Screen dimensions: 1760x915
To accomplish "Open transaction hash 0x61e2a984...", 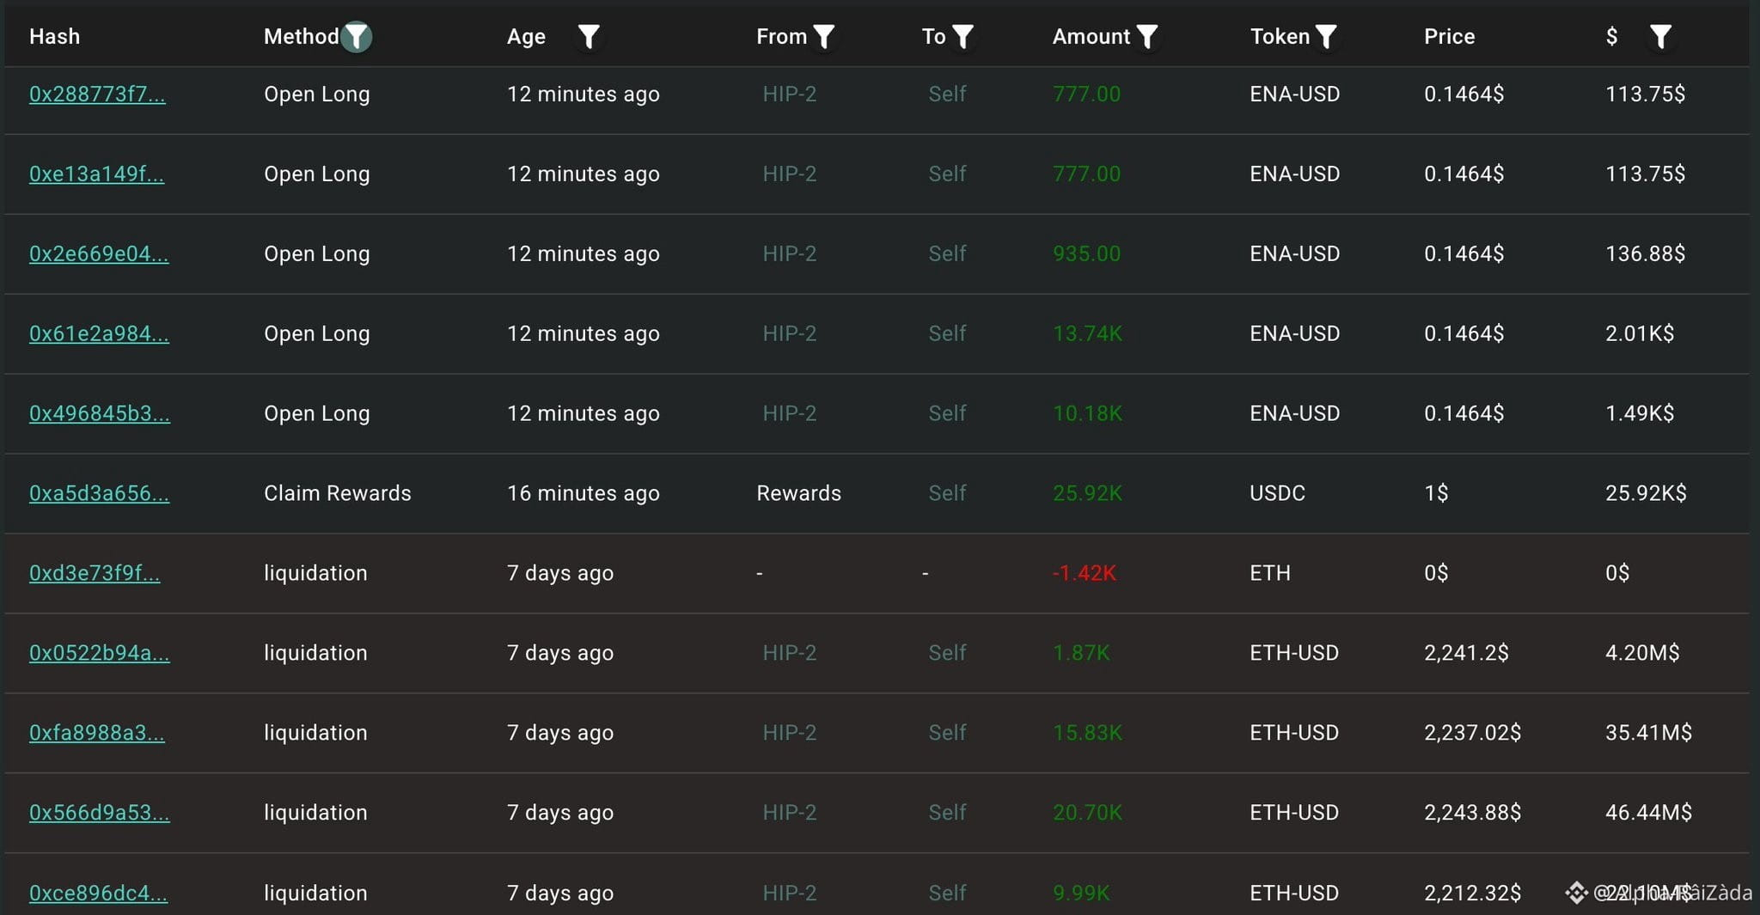I will (99, 333).
